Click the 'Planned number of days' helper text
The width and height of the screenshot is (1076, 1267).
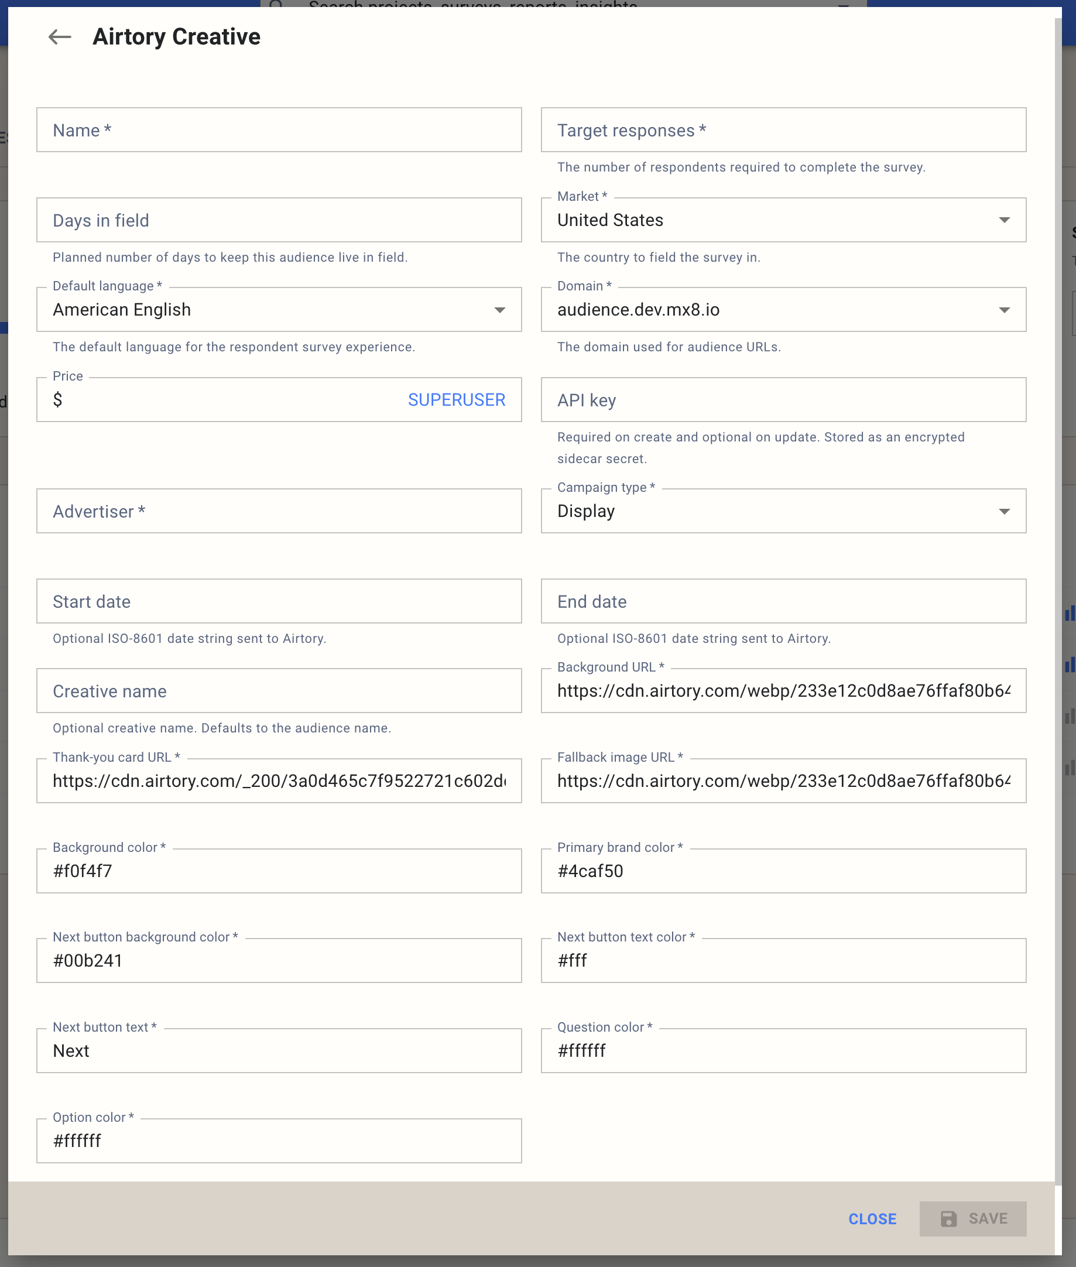coord(230,257)
